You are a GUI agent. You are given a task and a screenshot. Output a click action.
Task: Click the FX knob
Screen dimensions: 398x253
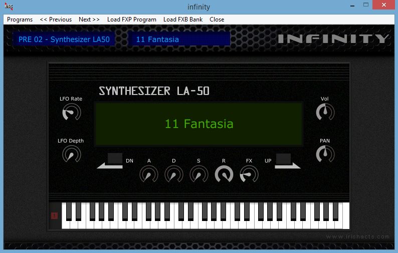[x=249, y=174]
